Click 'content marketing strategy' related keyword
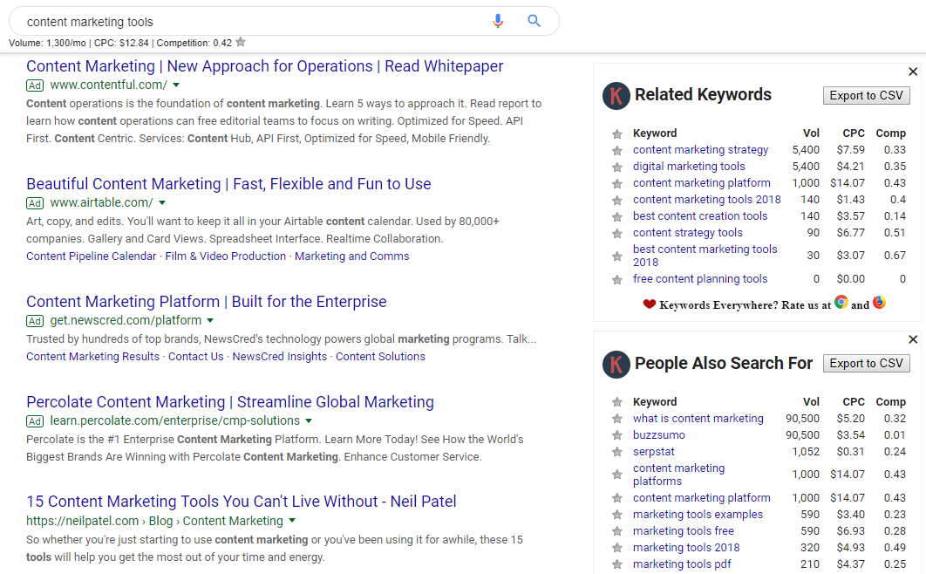Viewport: 926px width, 574px height. click(700, 150)
